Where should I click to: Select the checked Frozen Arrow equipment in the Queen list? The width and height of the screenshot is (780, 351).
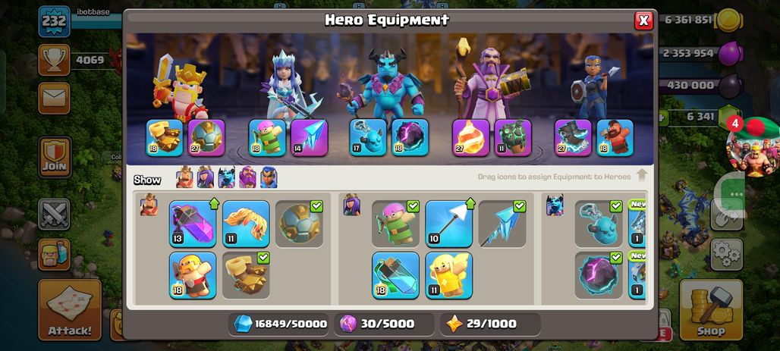tap(502, 224)
